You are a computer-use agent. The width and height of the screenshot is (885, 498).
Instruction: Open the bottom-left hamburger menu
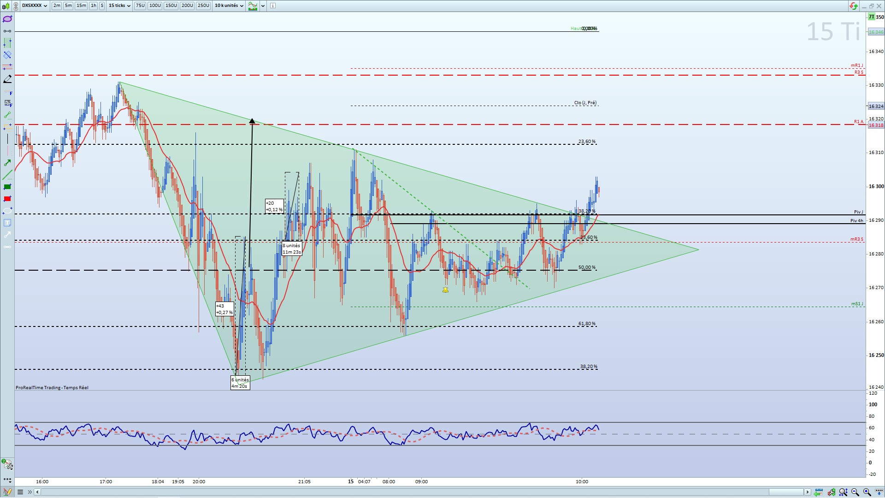pos(20,492)
